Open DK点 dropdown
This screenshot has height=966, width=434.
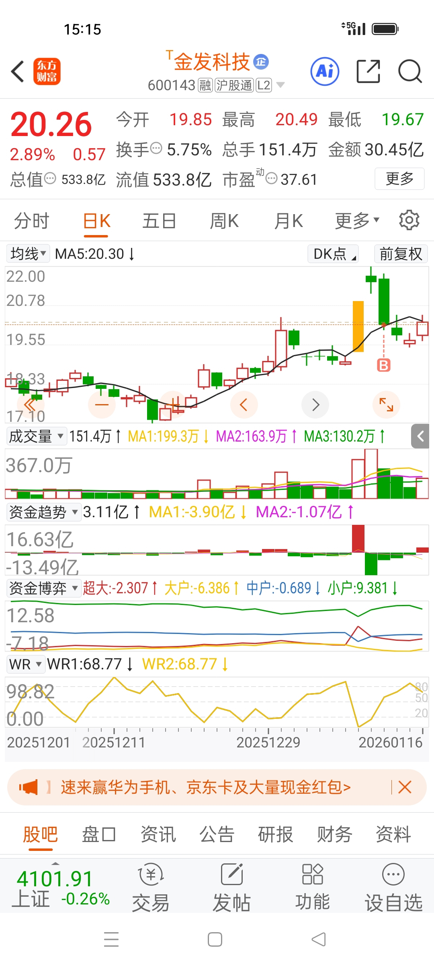pos(333,254)
